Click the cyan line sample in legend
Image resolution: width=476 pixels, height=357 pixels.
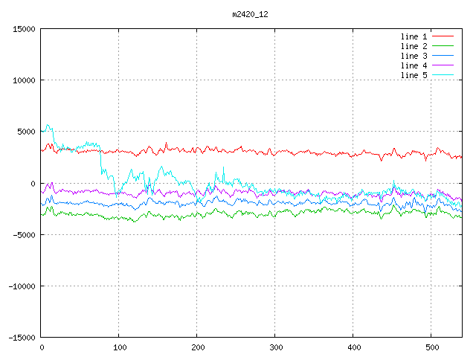443,75
